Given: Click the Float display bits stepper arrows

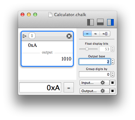Looking at the screenshot, I should [113, 49].
